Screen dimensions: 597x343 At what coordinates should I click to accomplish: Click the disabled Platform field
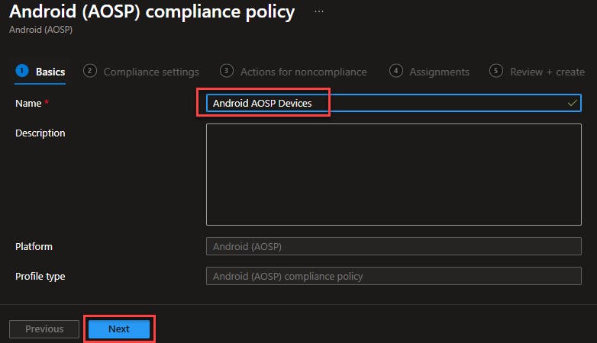[394, 246]
